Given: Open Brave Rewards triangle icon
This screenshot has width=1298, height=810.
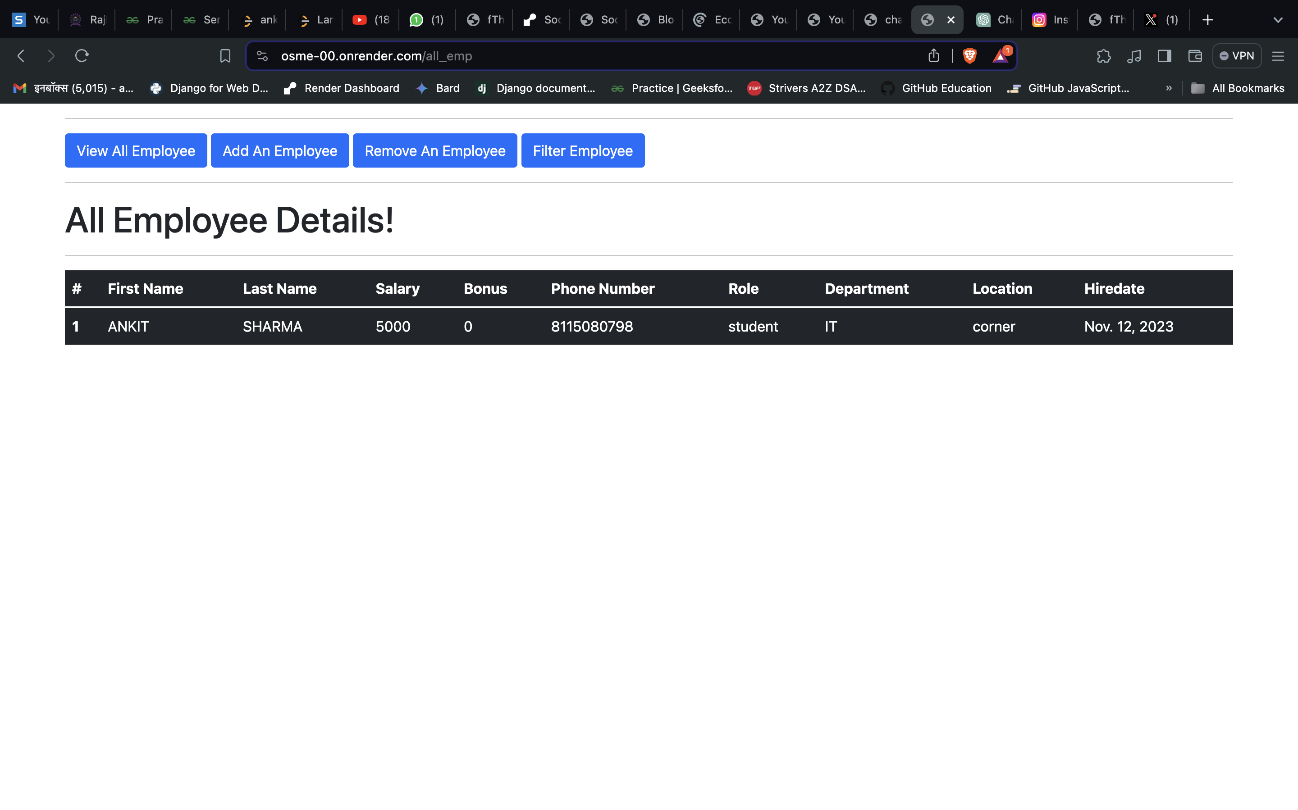Looking at the screenshot, I should click(x=1001, y=55).
